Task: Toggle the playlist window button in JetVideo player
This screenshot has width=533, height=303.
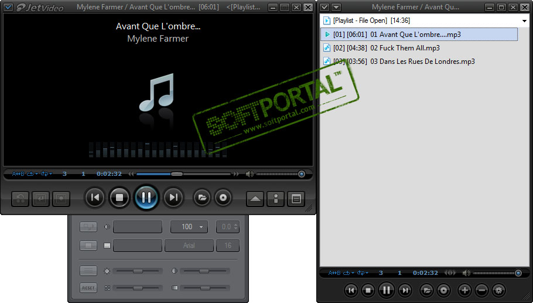Action: click(296, 199)
